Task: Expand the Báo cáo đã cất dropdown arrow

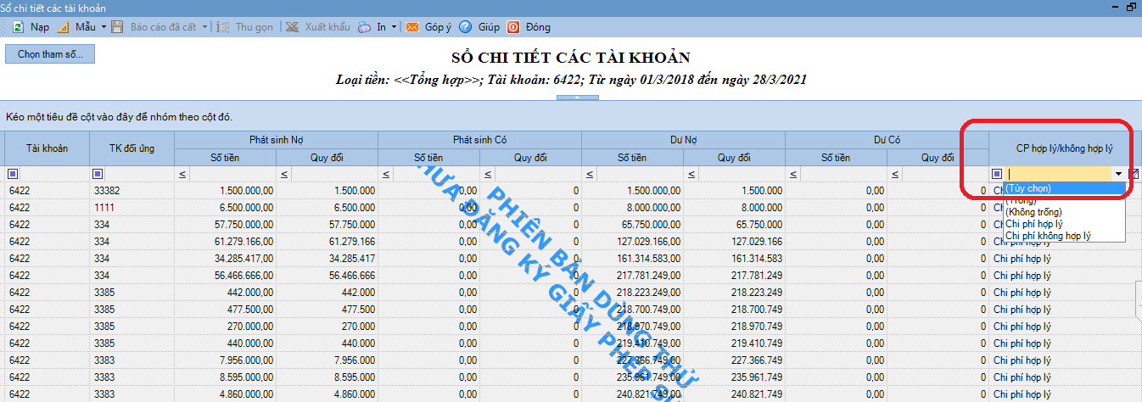Action: coord(205,27)
